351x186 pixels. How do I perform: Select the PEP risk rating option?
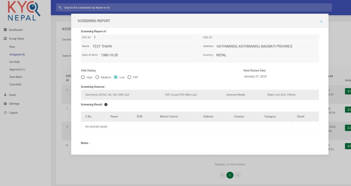[x=129, y=77]
